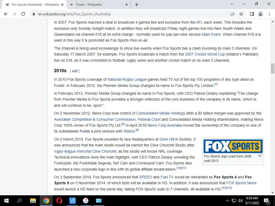Jump to citation 7
This screenshot has width=275, height=206.
point(216,84)
